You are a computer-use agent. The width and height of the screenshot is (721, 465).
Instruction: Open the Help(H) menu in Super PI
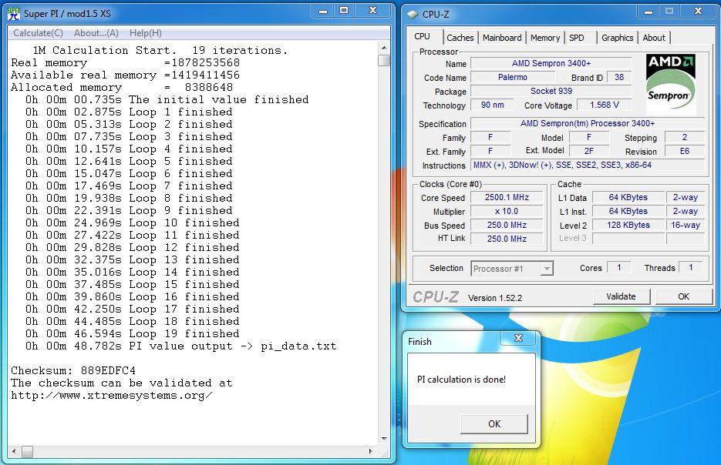[x=145, y=33]
